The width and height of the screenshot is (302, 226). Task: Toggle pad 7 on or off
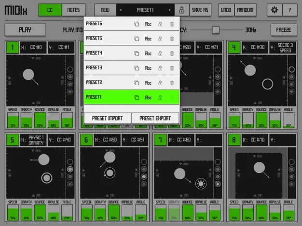160,140
